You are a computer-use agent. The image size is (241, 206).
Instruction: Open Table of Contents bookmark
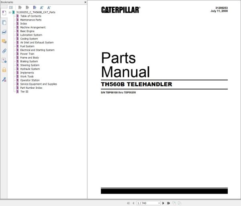coord(31,16)
